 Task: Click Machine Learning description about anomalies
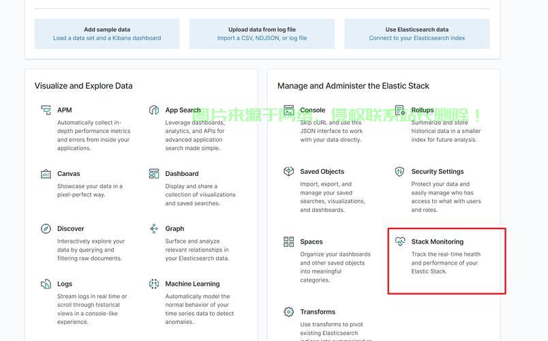(x=199, y=309)
